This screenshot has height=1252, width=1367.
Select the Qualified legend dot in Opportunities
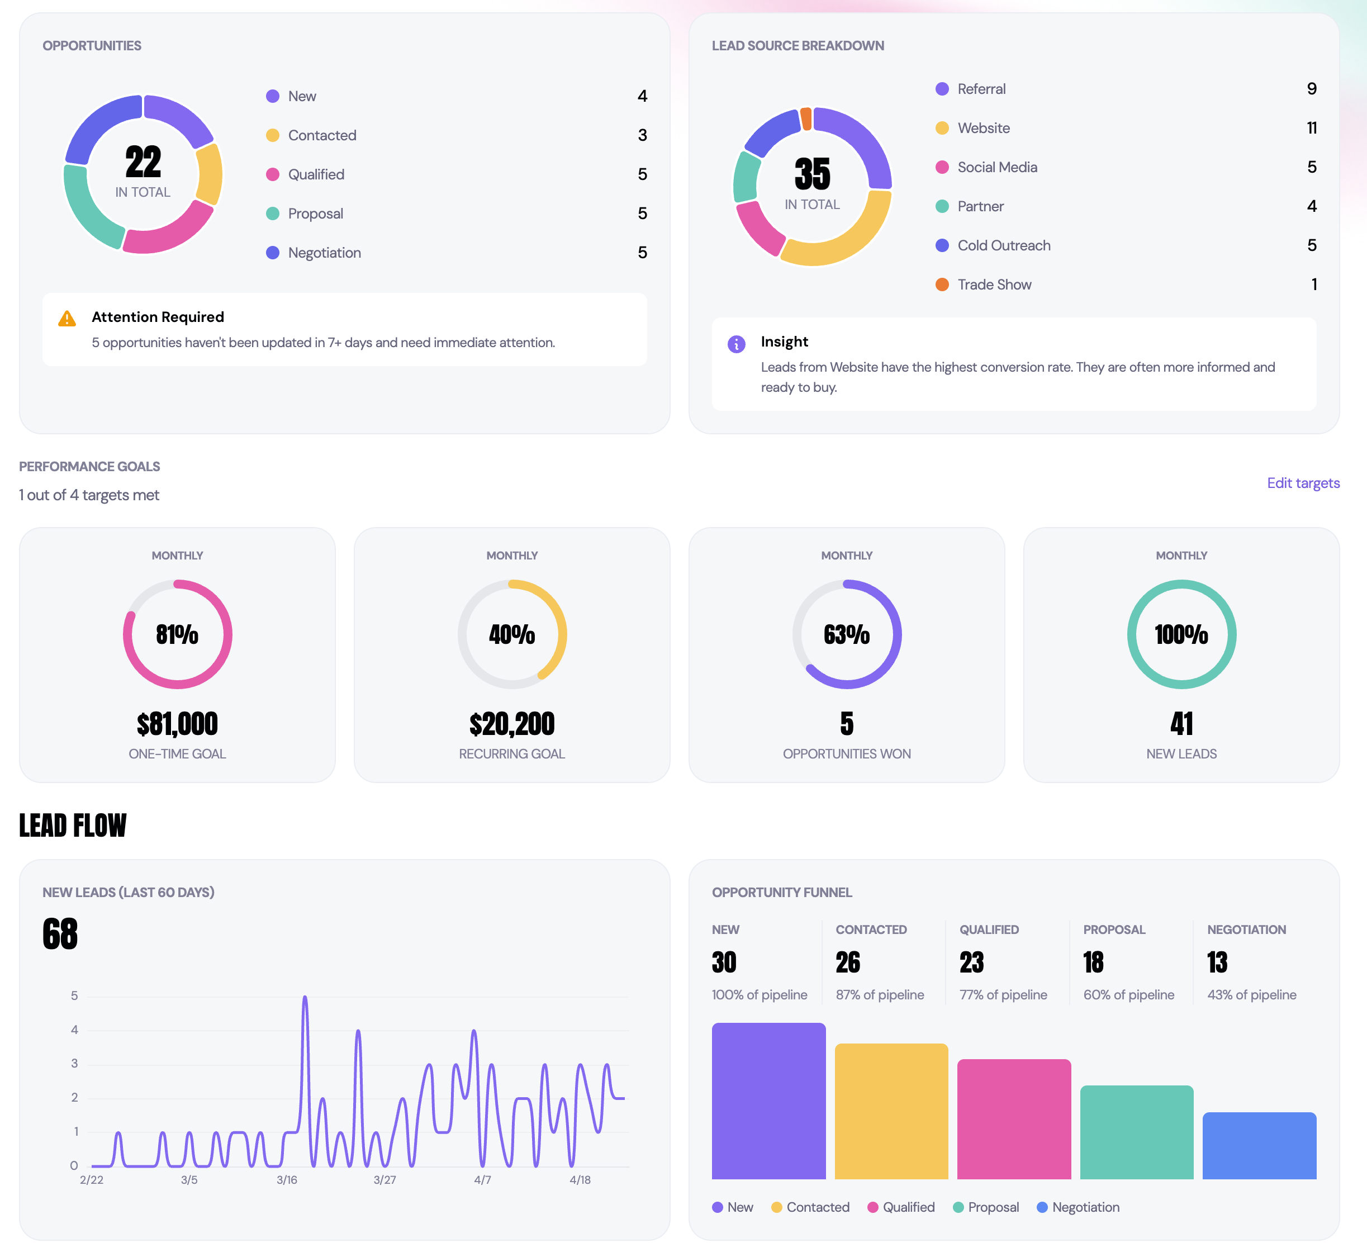273,174
